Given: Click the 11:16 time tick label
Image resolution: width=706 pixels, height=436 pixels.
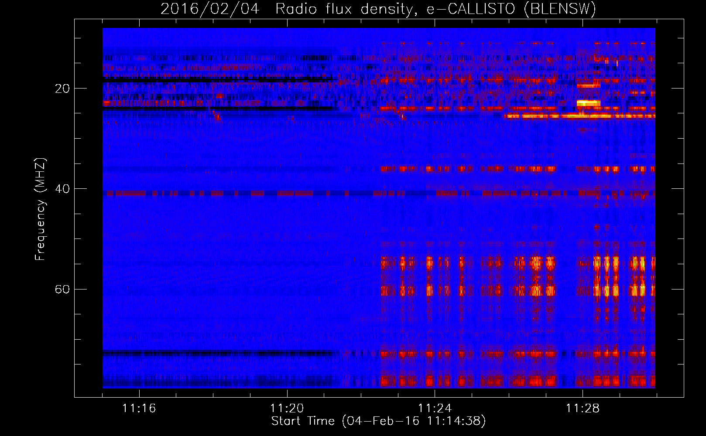Looking at the screenshot, I should click(139, 409).
